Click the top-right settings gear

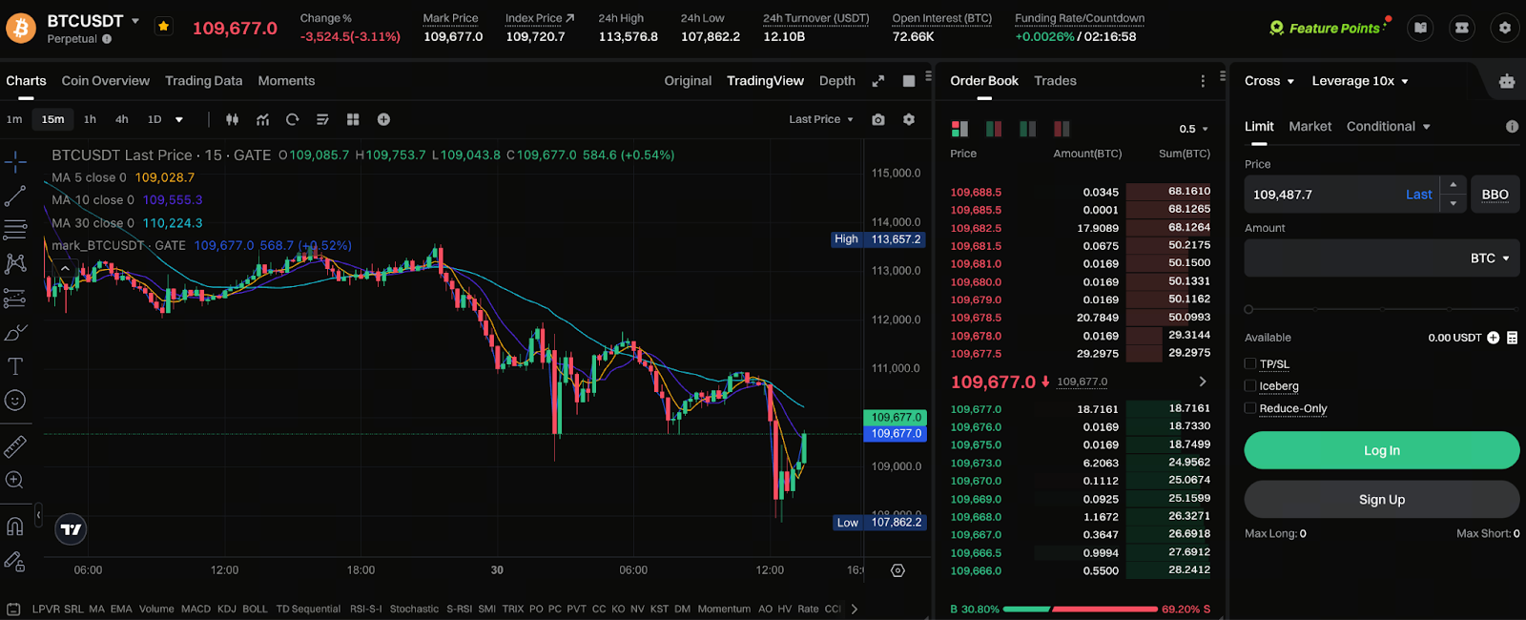click(1504, 28)
